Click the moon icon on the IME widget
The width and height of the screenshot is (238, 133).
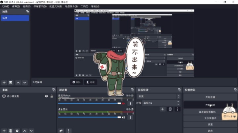coord(232,117)
